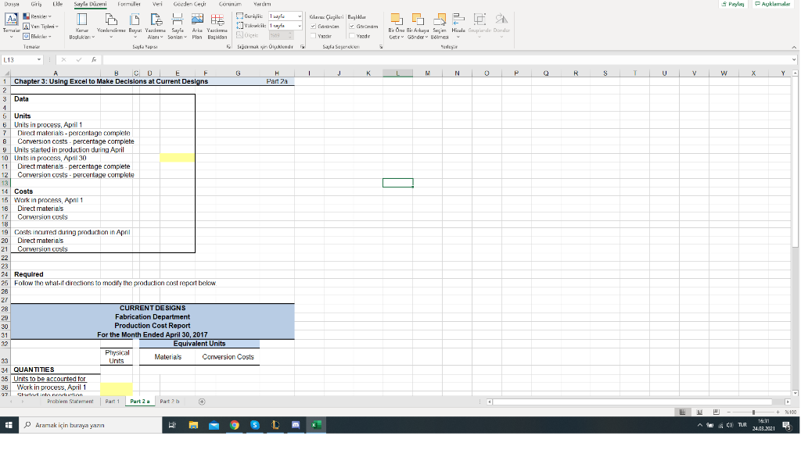The image size is (801, 450).
Task: Switch to Gözden Geçir ribbon tab
Action: pyautogui.click(x=189, y=4)
